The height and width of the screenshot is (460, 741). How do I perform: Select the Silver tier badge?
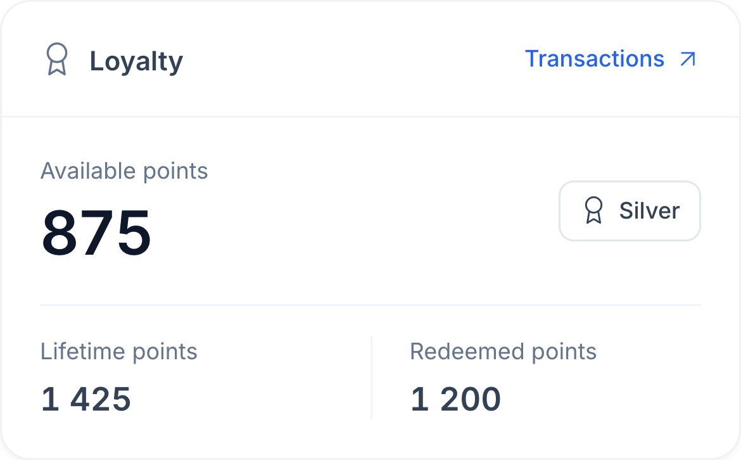coord(630,211)
